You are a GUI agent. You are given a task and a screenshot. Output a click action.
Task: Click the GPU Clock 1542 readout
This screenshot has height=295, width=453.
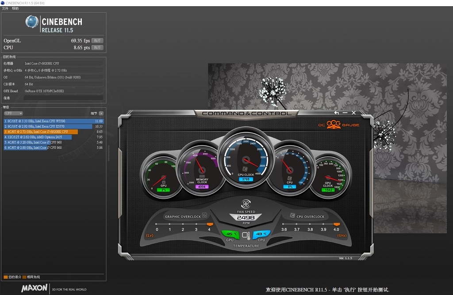[x=328, y=190]
